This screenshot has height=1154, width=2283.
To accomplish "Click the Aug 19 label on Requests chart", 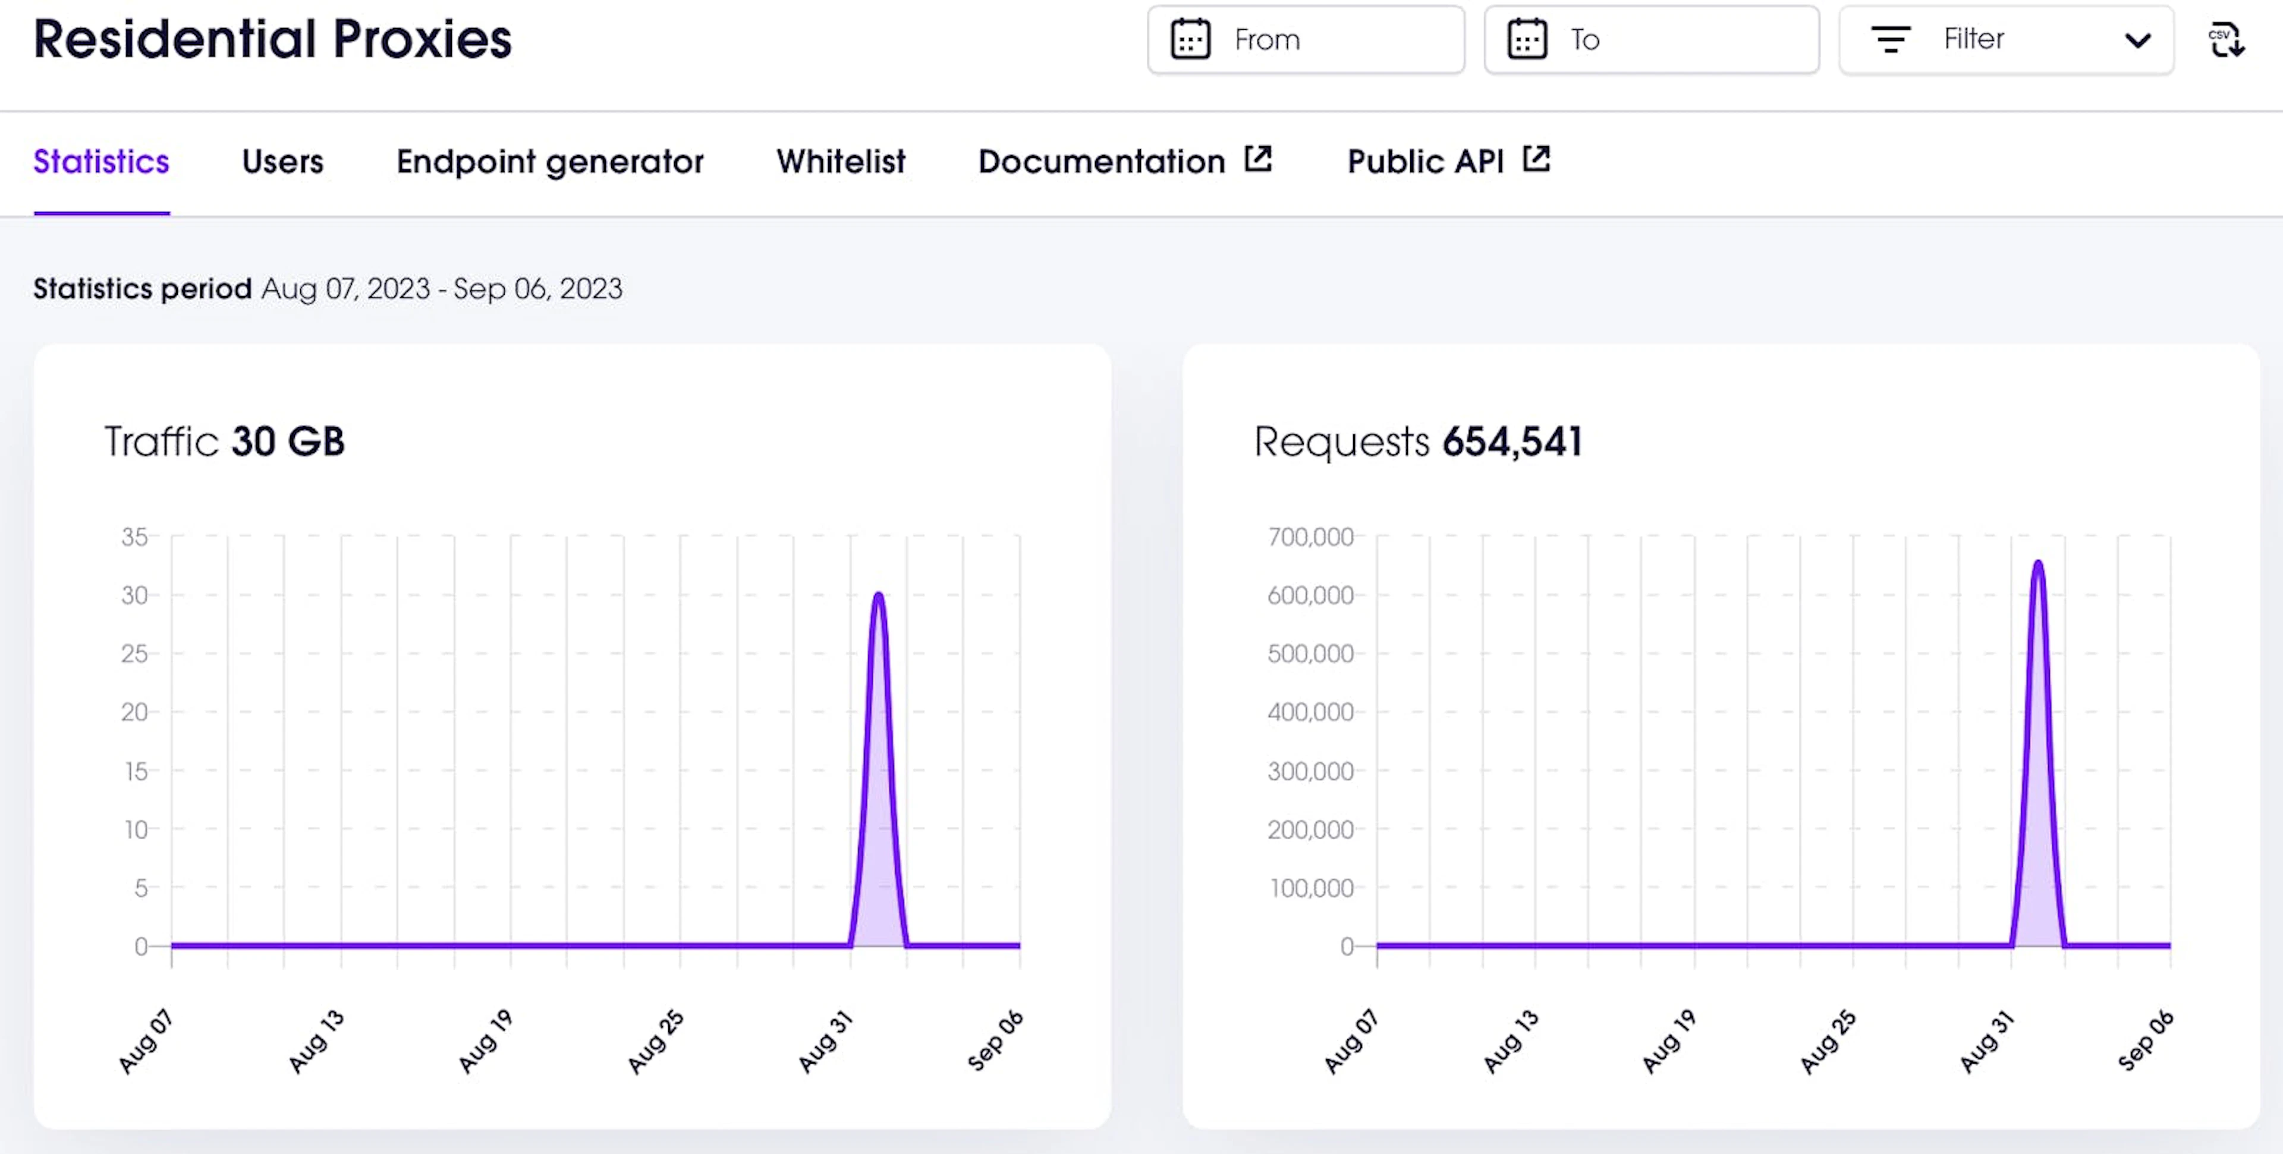I will pyautogui.click(x=1668, y=1041).
